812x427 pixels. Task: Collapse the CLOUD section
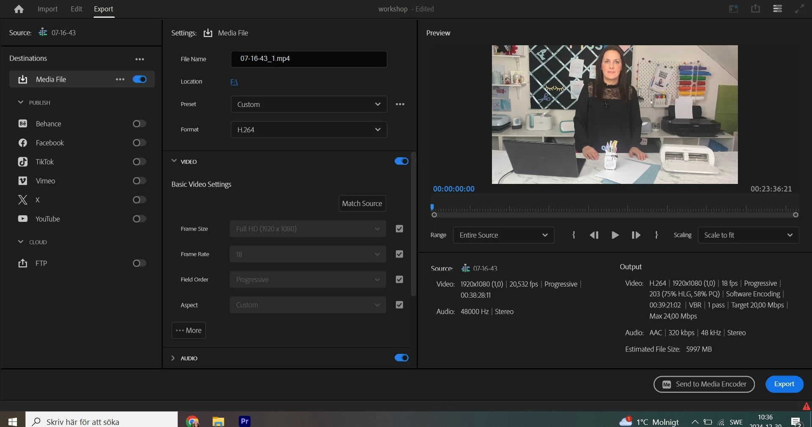click(20, 242)
